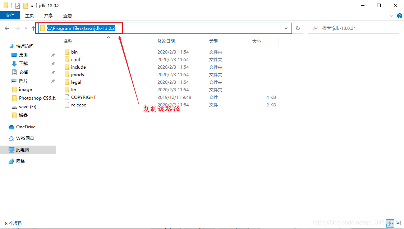Screen dimensions: 404x229
Task: Open the image folder in sidebar
Action: point(25,90)
